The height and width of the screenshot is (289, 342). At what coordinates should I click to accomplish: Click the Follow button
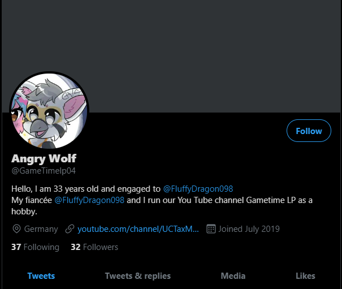click(x=309, y=131)
